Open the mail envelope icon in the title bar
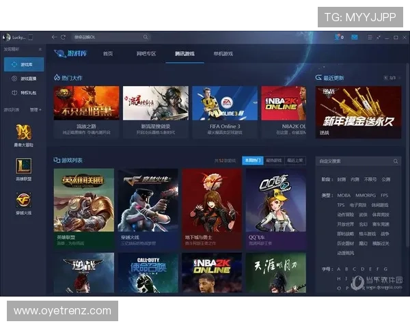Image resolution: width=410 pixels, height=328 pixels. [x=355, y=37]
